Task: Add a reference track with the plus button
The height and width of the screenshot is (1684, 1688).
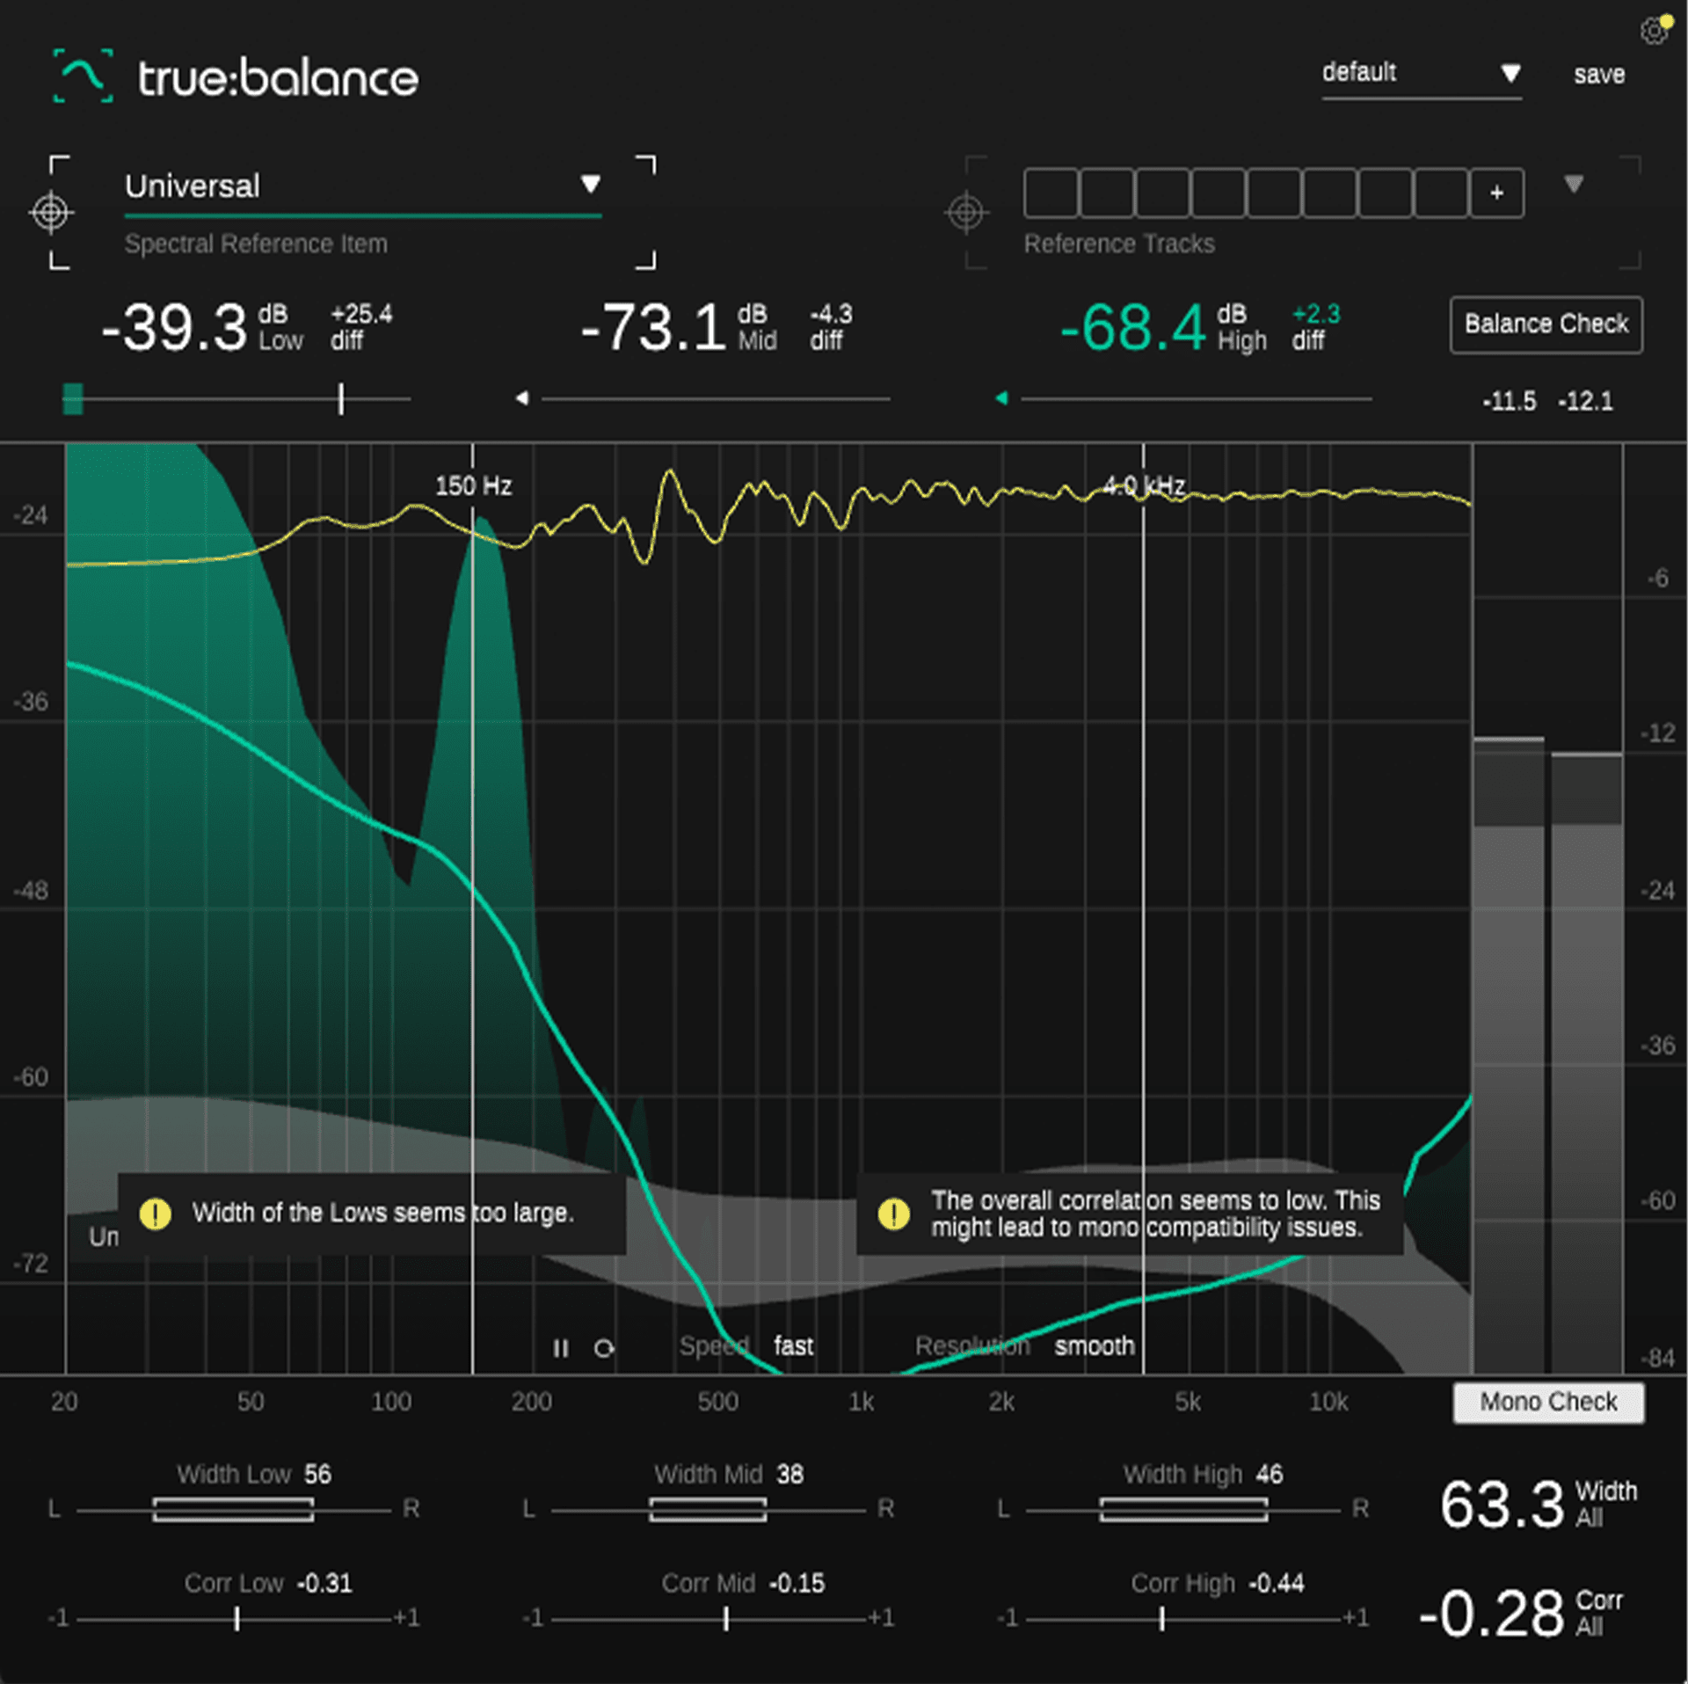Action: point(1495,193)
